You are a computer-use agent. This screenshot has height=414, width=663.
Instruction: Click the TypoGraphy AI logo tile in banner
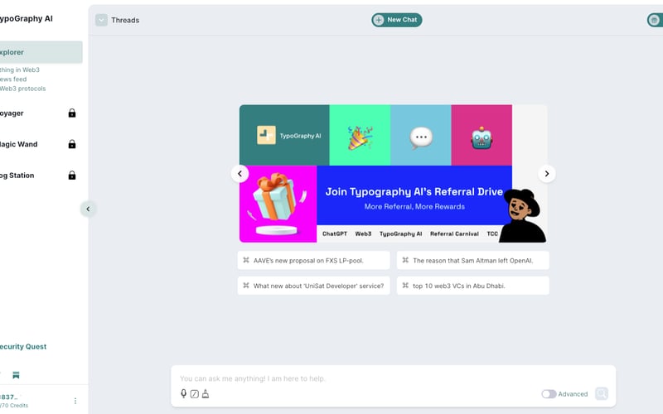(x=284, y=135)
